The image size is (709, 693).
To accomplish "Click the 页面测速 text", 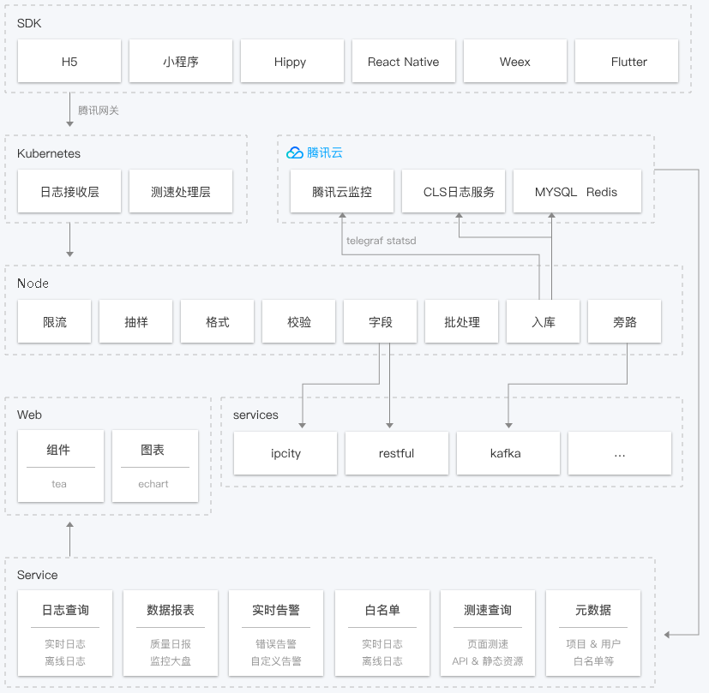I will (488, 644).
